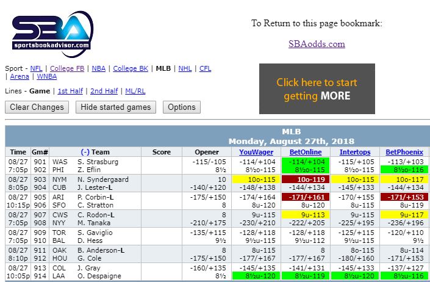Open BetPhoenix sportsbook column link
This screenshot has height=282, width=430.
point(404,152)
